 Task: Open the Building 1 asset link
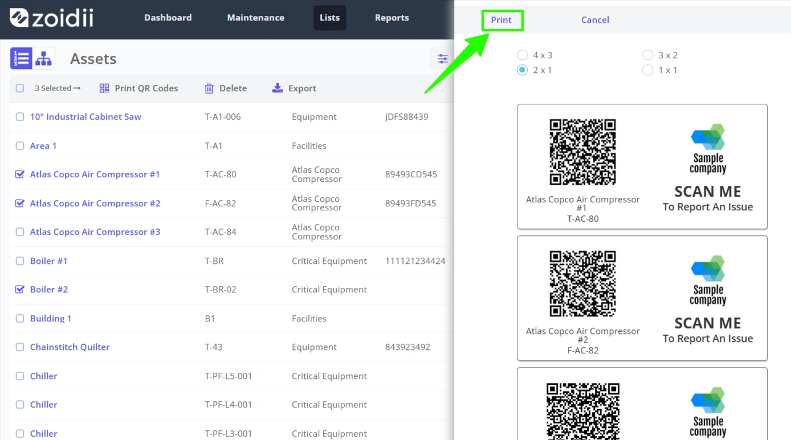click(51, 319)
